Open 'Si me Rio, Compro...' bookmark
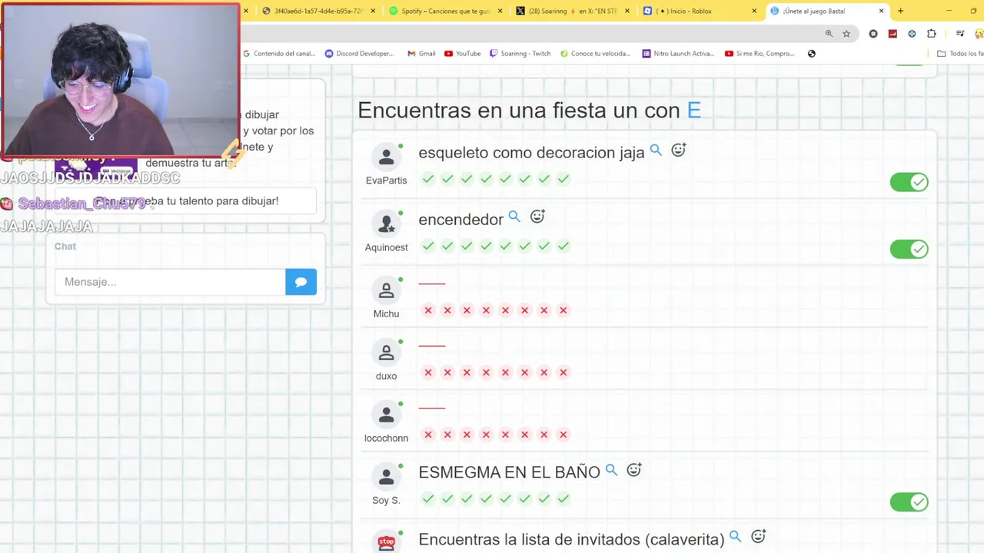984x553 pixels. 760,54
